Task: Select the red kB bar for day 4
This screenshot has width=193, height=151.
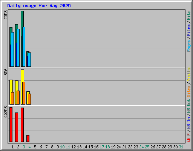Action: (x=28, y=139)
